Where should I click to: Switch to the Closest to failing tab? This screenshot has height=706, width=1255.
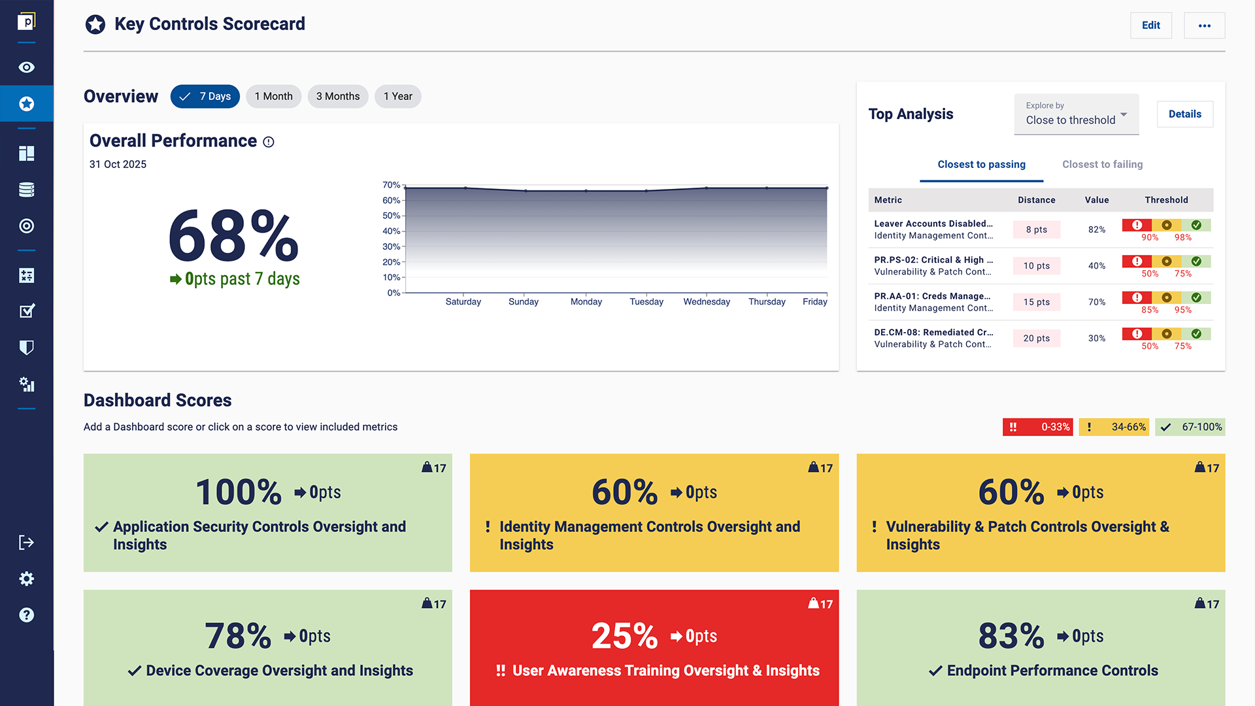(1101, 164)
